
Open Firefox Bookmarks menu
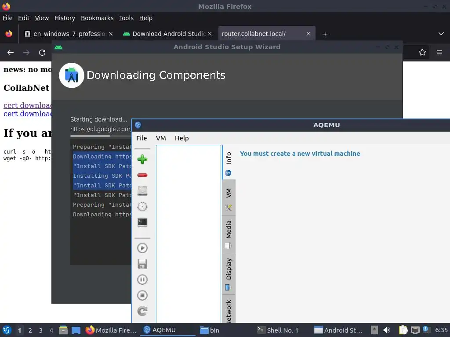click(x=97, y=18)
